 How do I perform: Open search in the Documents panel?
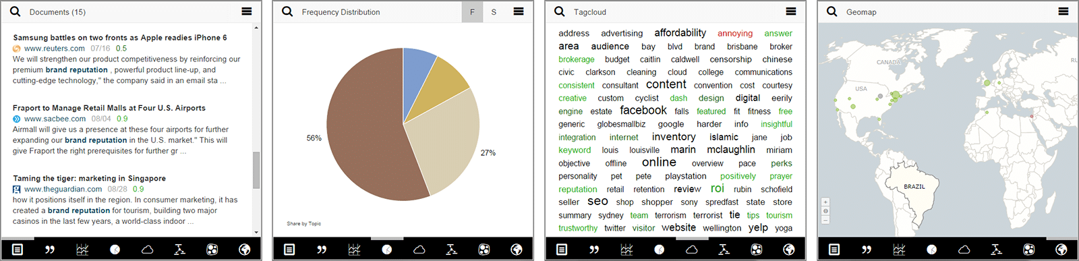point(15,11)
